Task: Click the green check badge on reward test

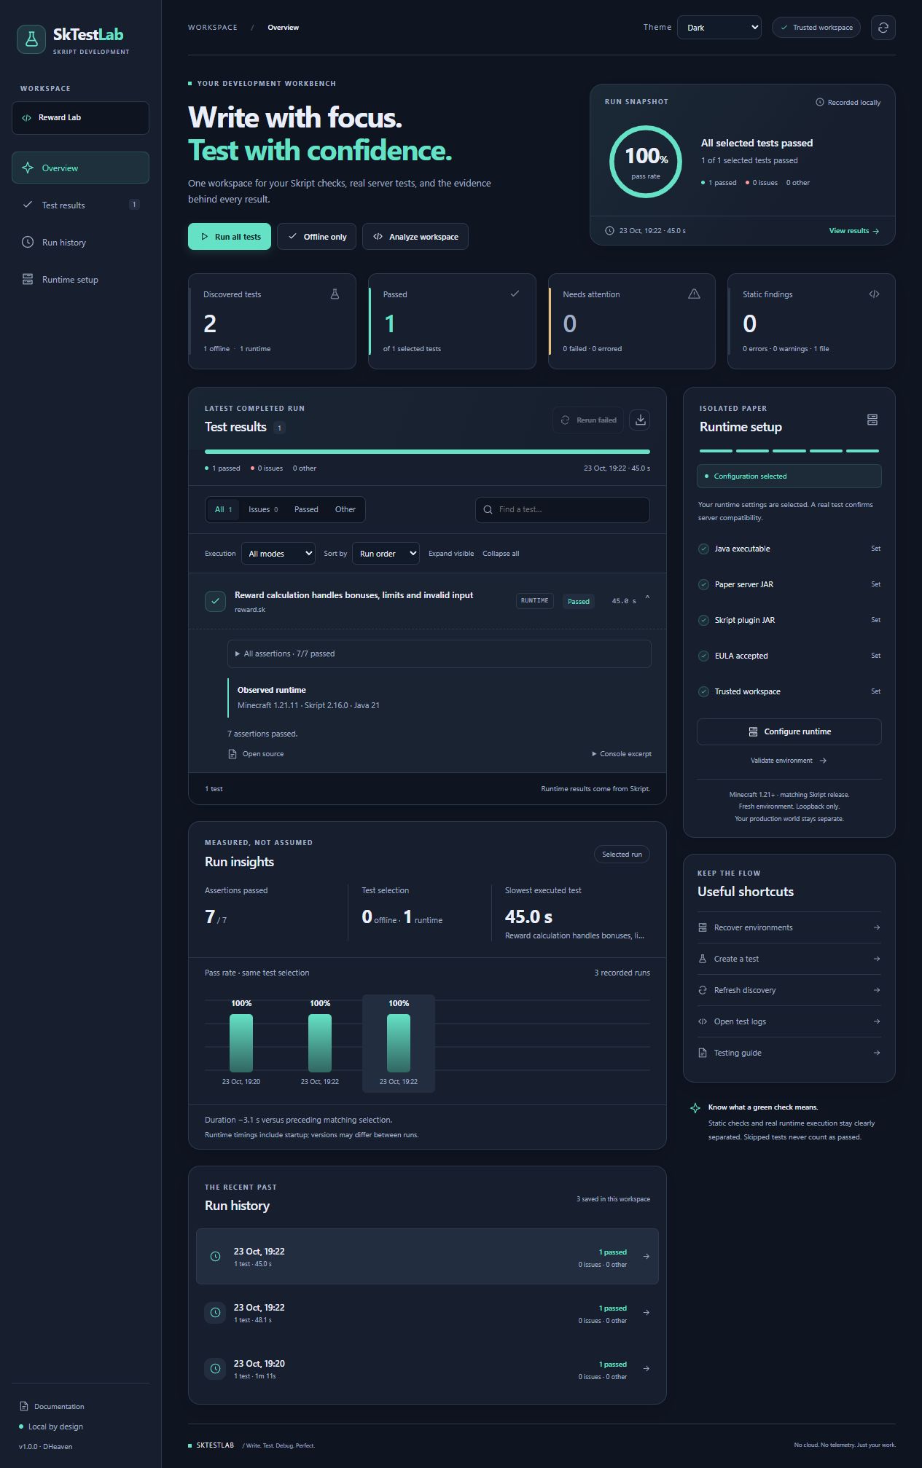Action: tap(215, 601)
